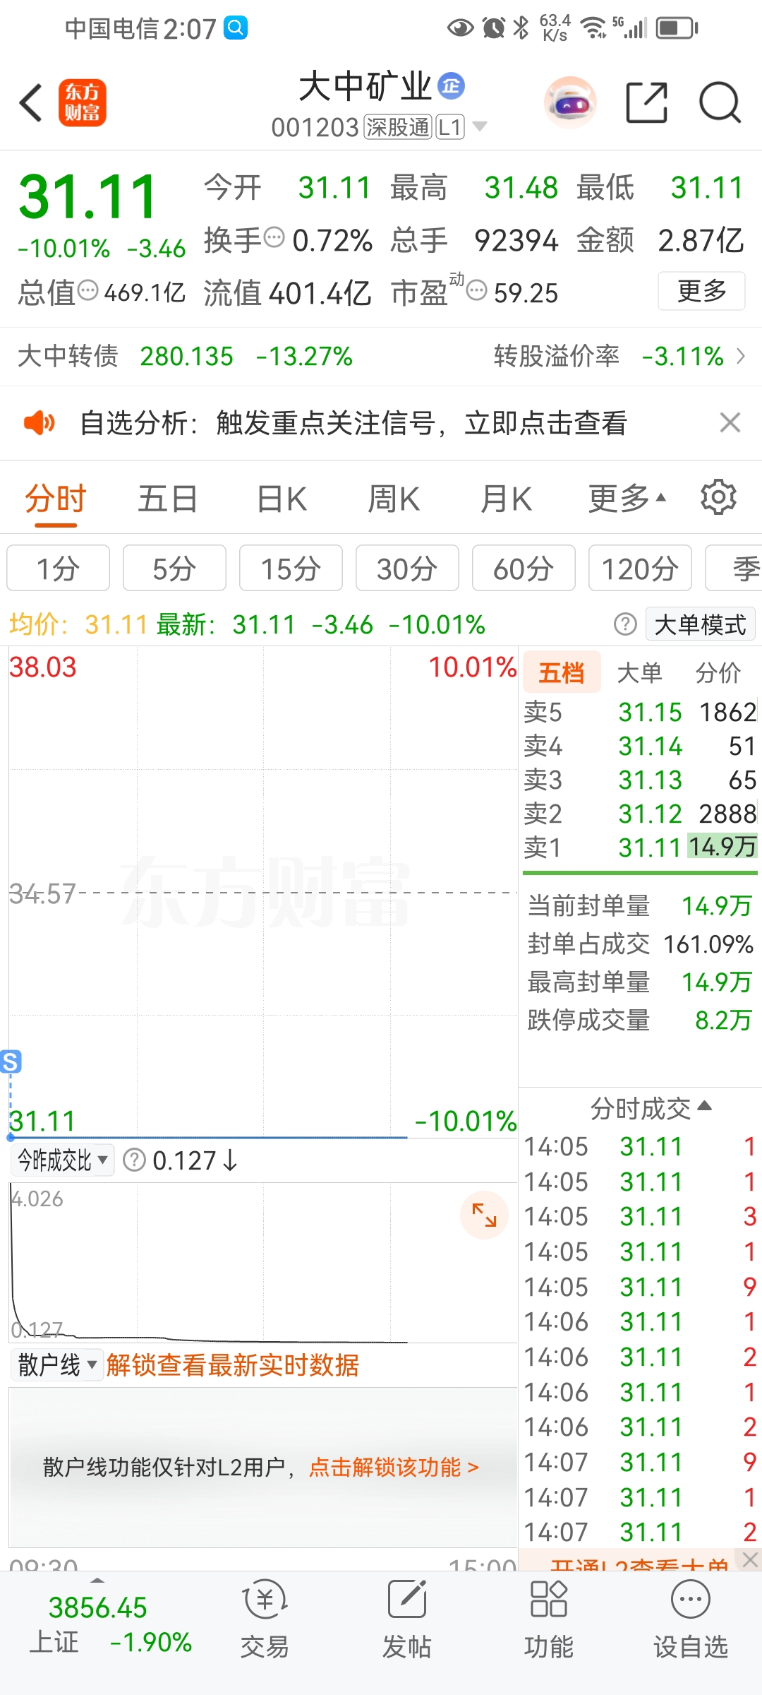Tap the 卖2 31.12 order row

tap(640, 814)
